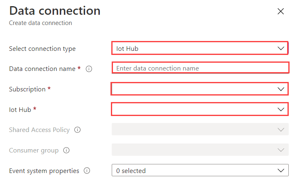The image size is (299, 182).
Task: Focus the Enter data connection name field
Action: pos(200,68)
